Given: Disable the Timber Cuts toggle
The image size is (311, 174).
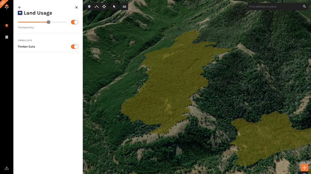Looking at the screenshot, I should pos(75,47).
